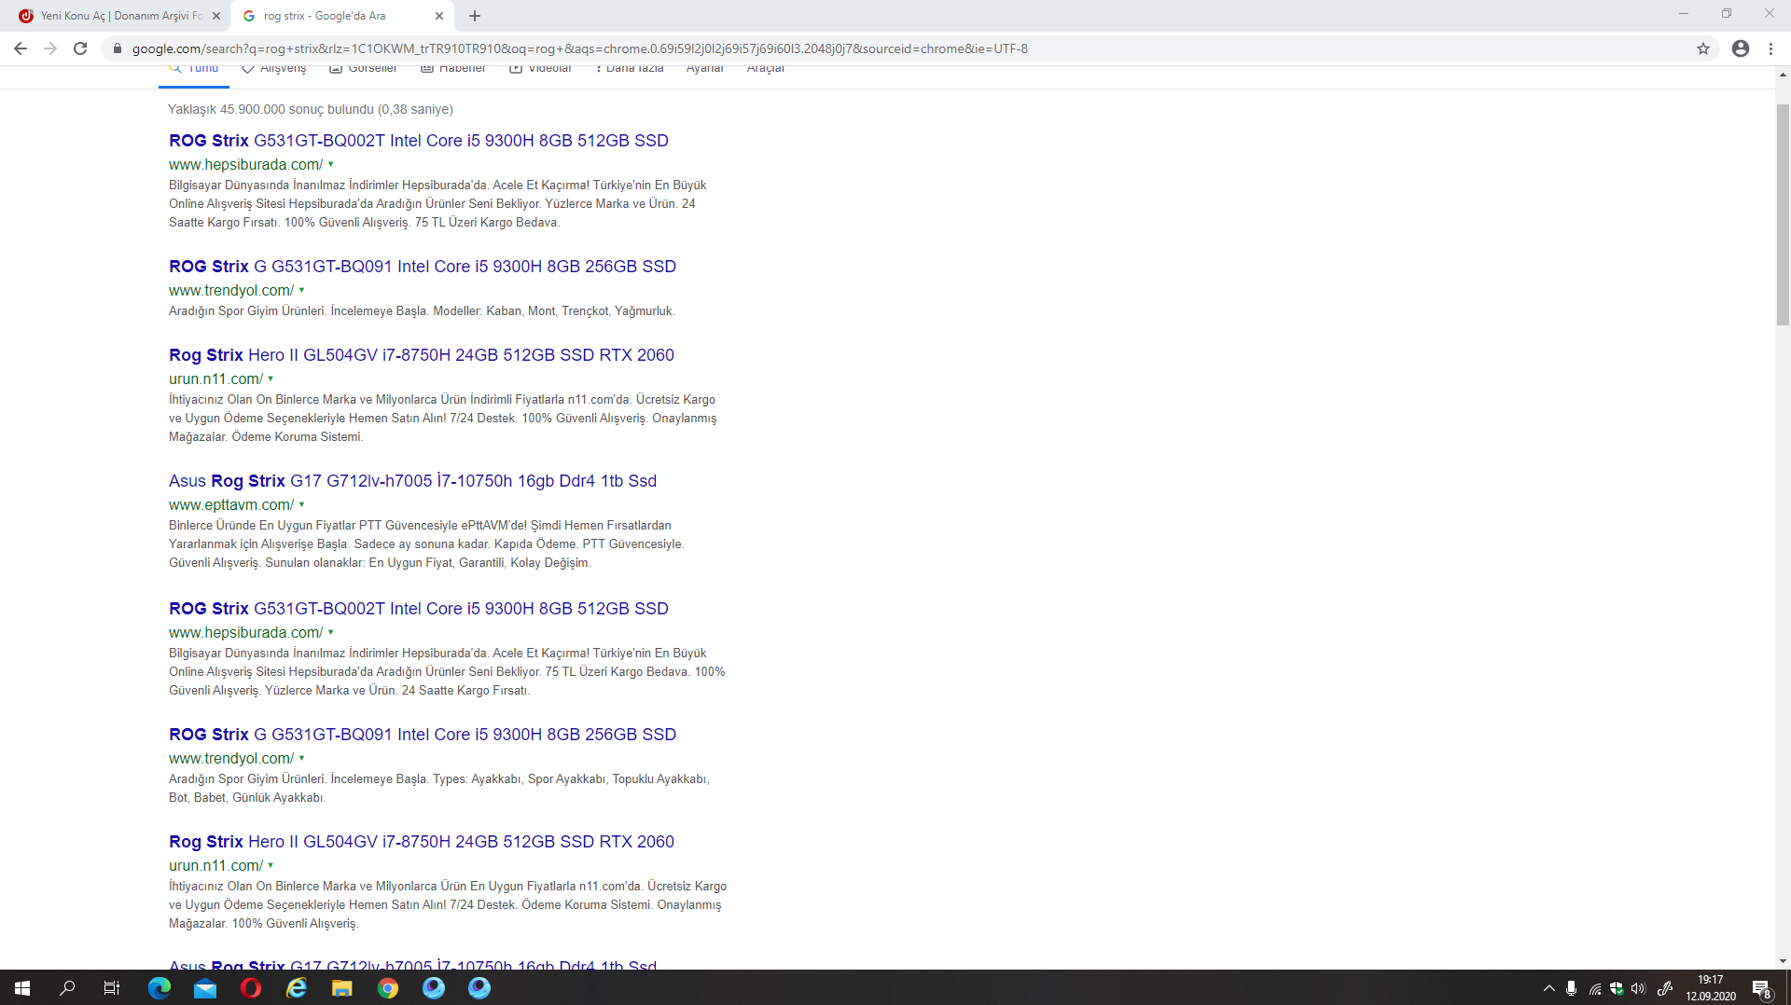Screen dimensions: 1791x1005
Task: Show hidden system tray icons
Action: 1549,988
